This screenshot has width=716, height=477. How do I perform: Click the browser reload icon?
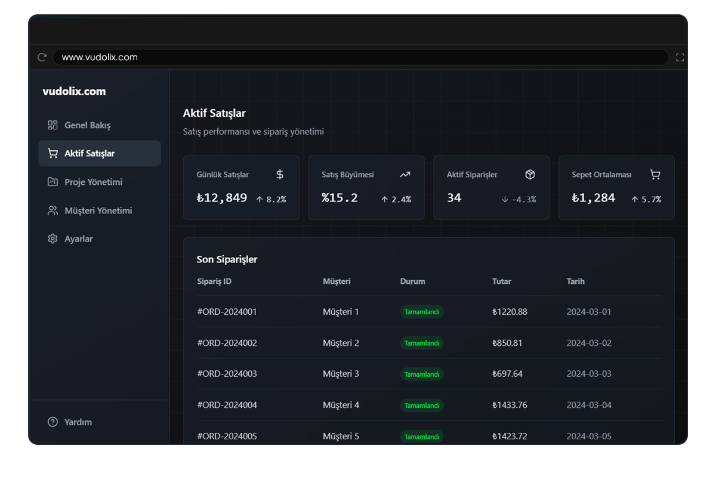click(x=42, y=57)
